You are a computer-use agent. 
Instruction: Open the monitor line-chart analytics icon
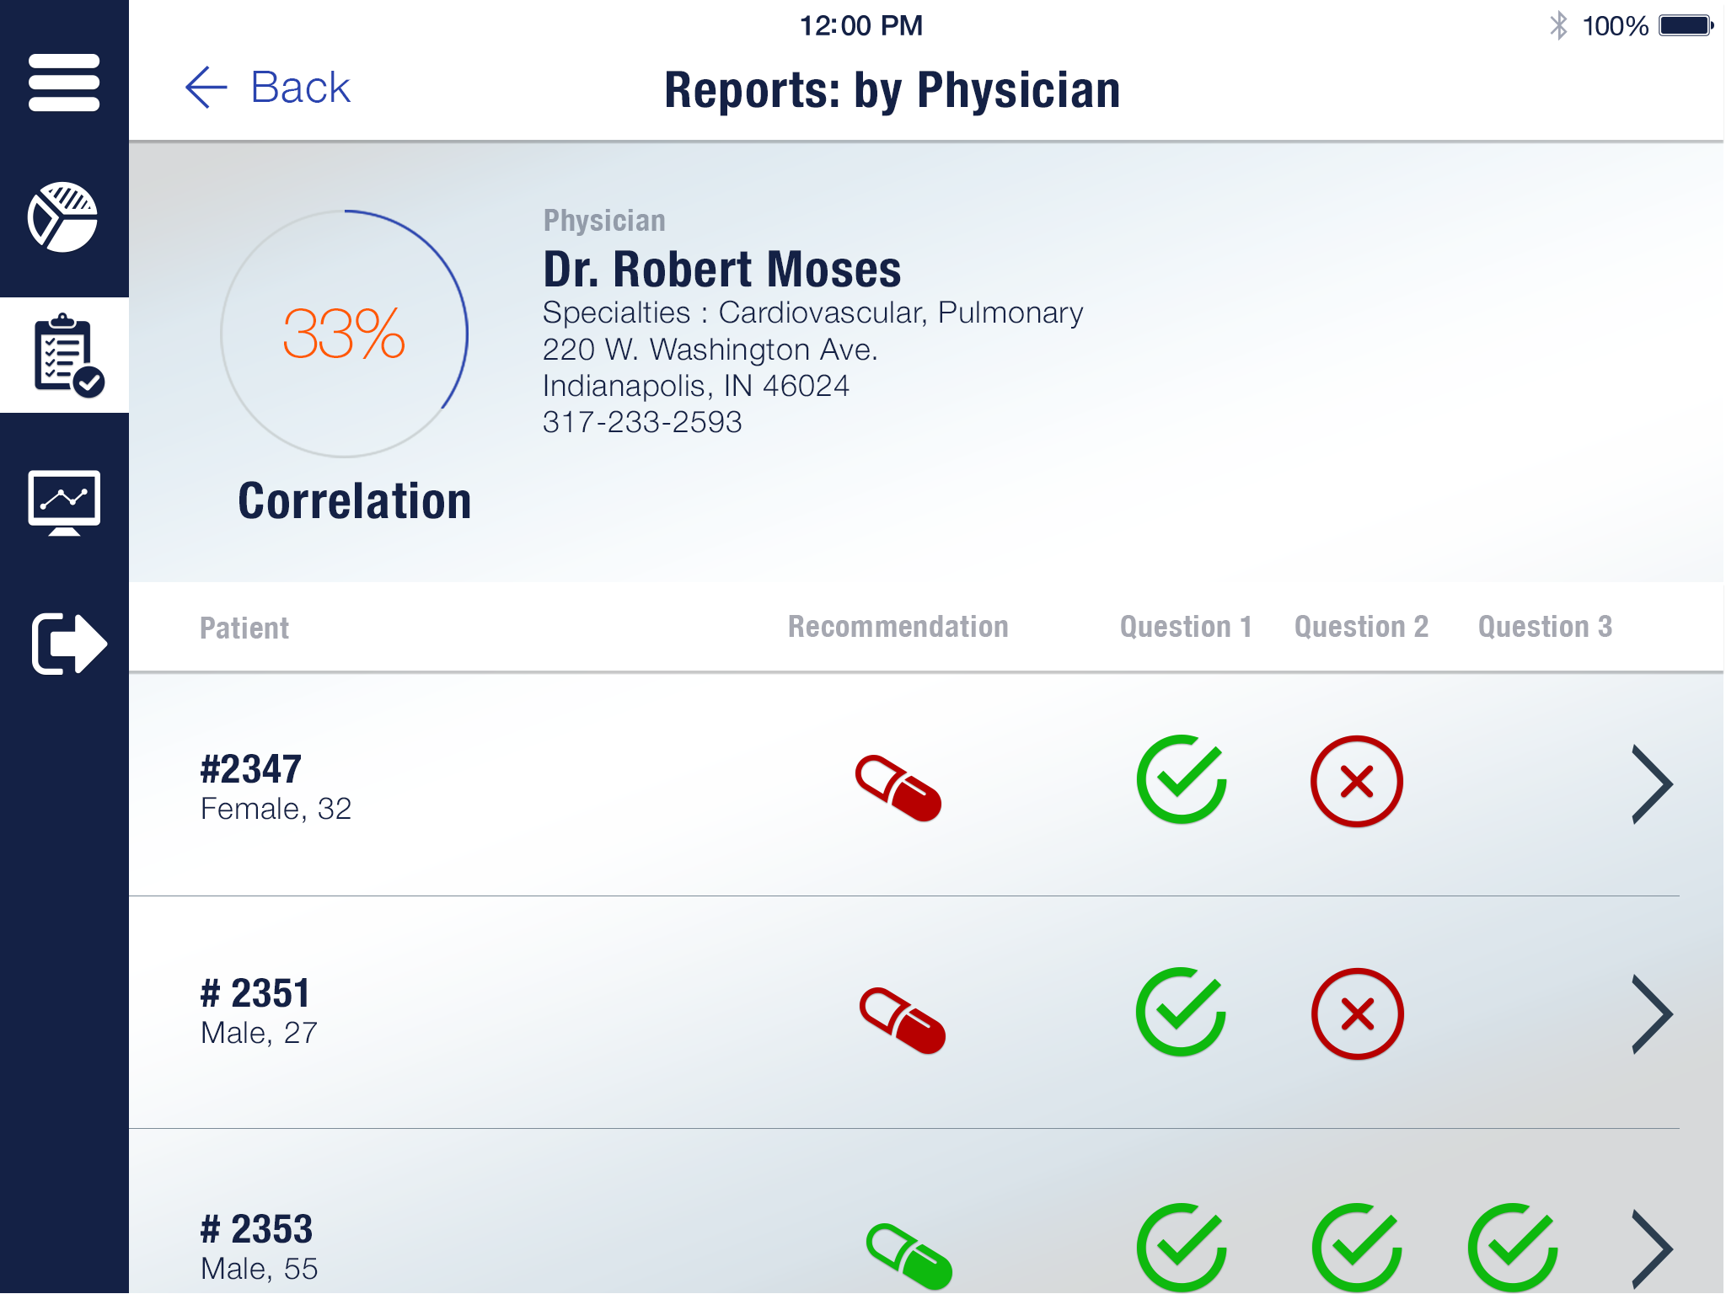pyautogui.click(x=64, y=502)
